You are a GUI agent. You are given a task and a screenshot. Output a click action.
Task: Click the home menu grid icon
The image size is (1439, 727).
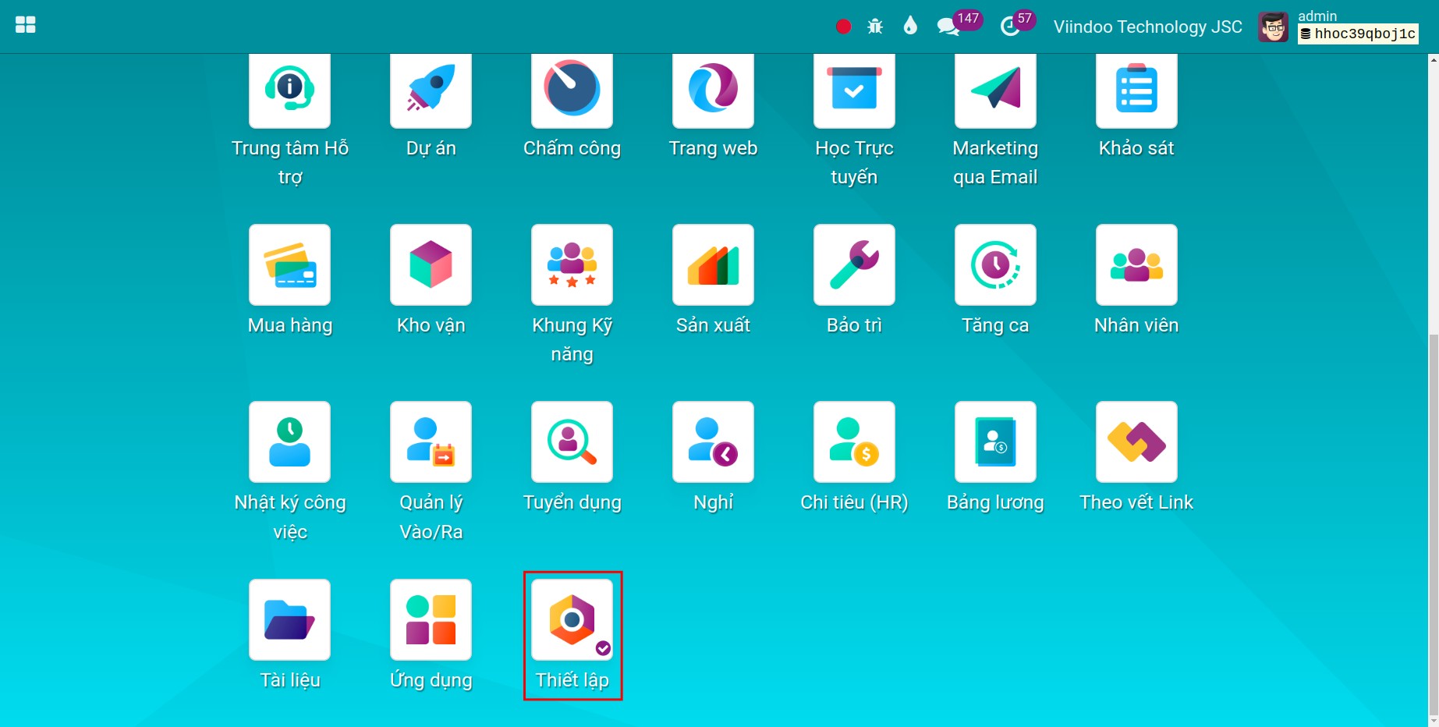(x=26, y=25)
